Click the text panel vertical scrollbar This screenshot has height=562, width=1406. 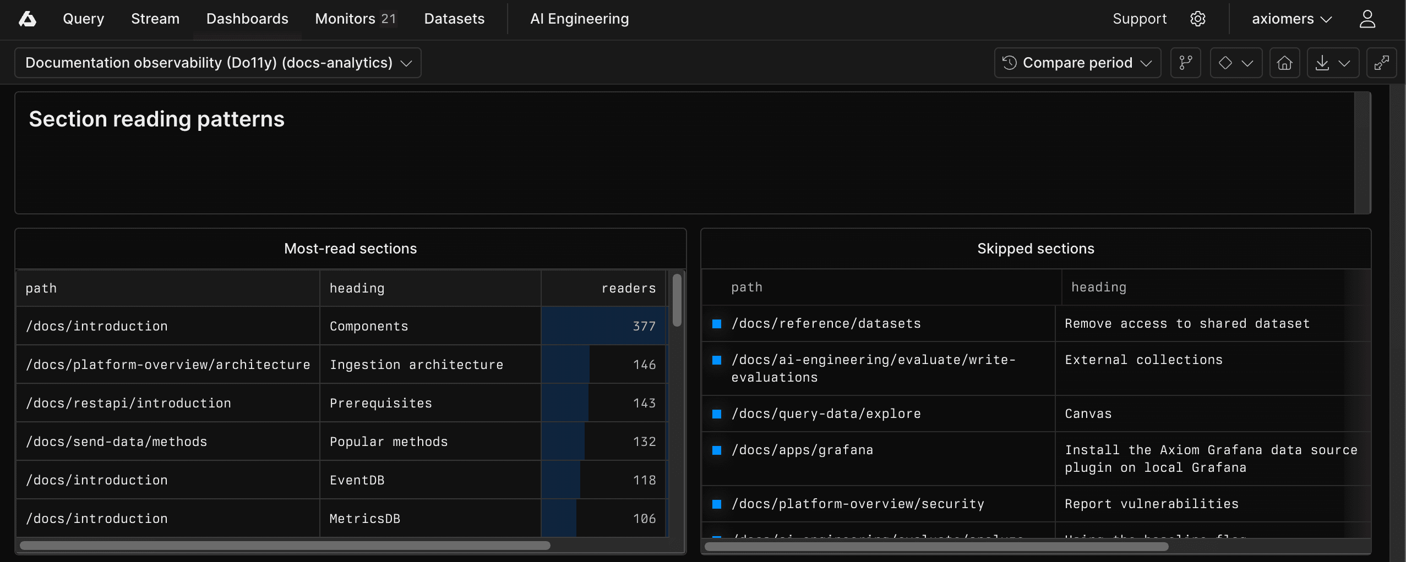1362,153
